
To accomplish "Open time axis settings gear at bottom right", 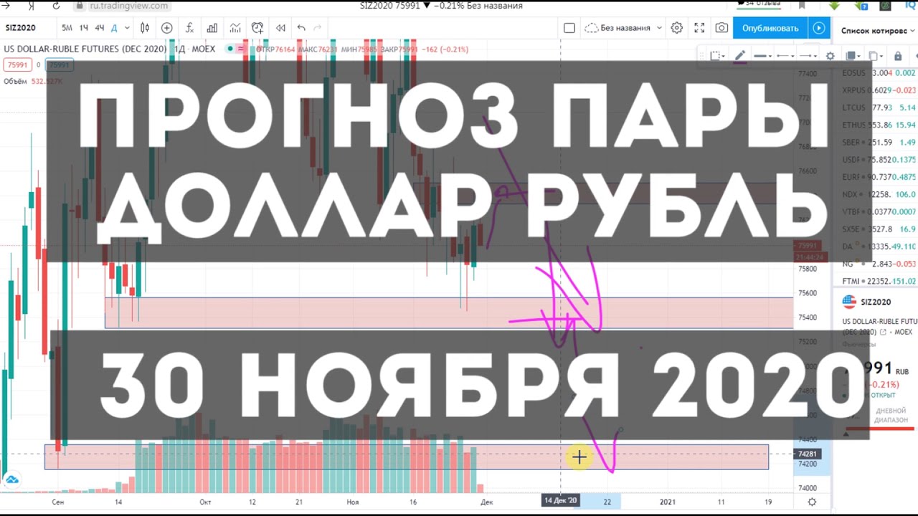I will coord(812,502).
